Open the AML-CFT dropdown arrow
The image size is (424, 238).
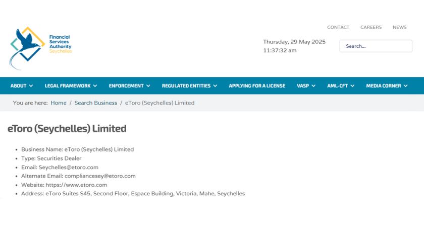tap(352, 86)
